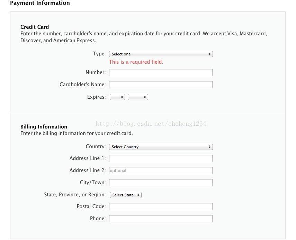Click the Billing Information heading
The width and height of the screenshot is (296, 240).
tap(44, 127)
